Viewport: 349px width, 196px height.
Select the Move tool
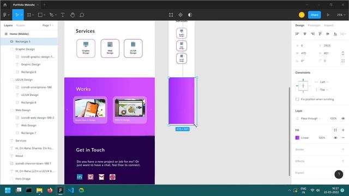(16, 15)
